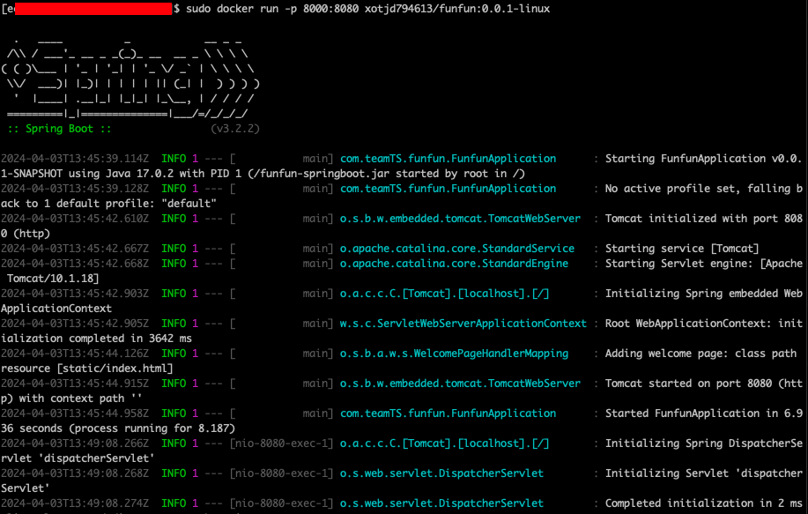This screenshot has width=808, height=514.
Task: Click TomcatWebServer logger on the 44.915Z line
Action: [x=460, y=383]
